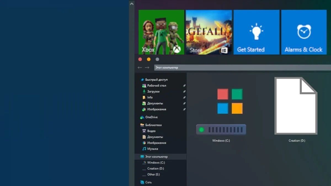Click the Рабочий стол desktop icon
Image resolution: width=331 pixels, height=186 pixels.
tap(144, 86)
